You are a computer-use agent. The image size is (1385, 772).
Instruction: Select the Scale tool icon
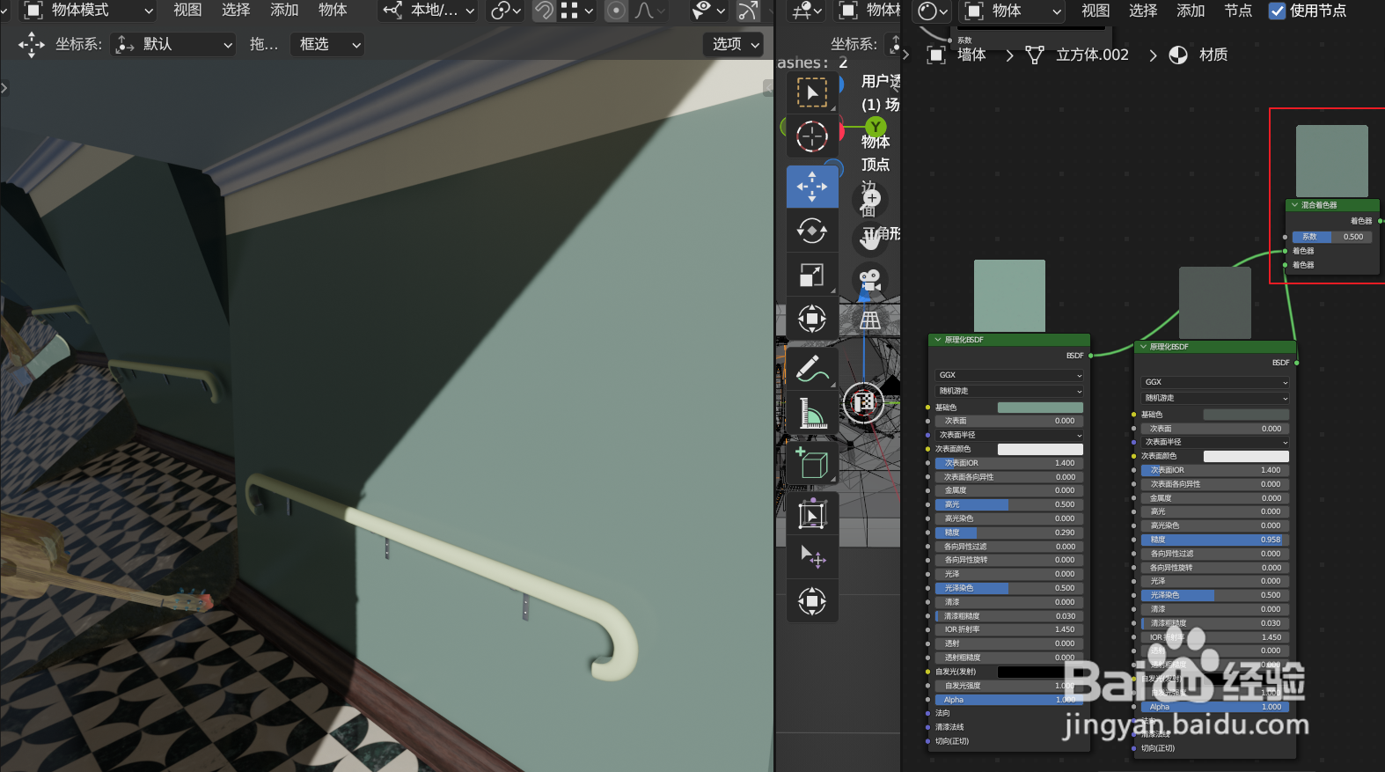pyautogui.click(x=812, y=275)
